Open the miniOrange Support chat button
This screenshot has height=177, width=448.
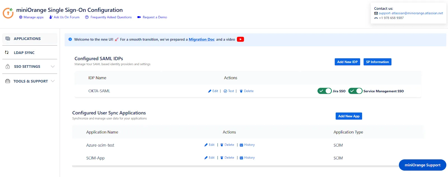423,165
